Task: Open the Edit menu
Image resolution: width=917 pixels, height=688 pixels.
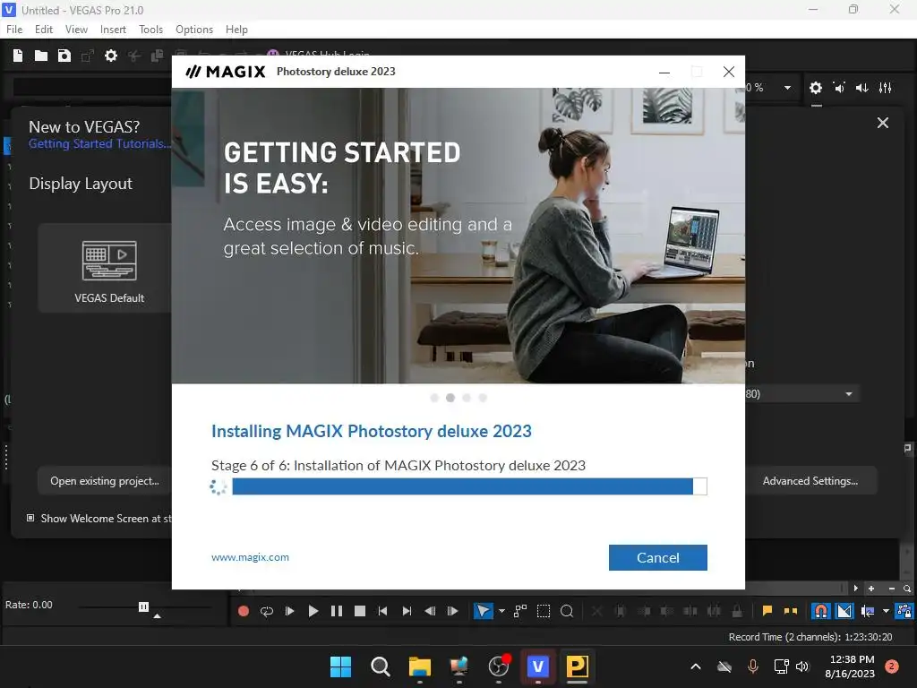Action: [x=44, y=30]
